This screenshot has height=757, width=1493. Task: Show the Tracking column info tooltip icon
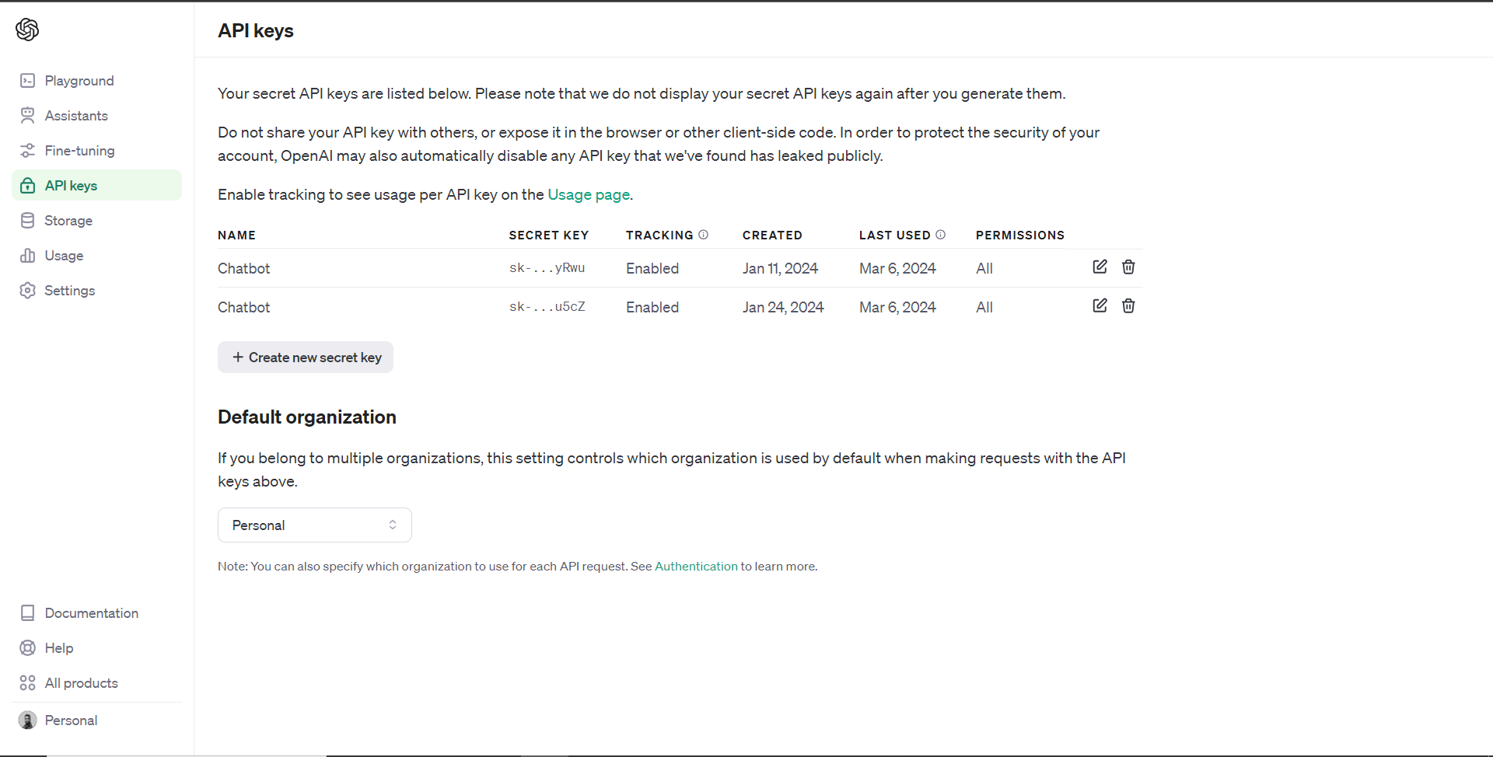tap(703, 235)
